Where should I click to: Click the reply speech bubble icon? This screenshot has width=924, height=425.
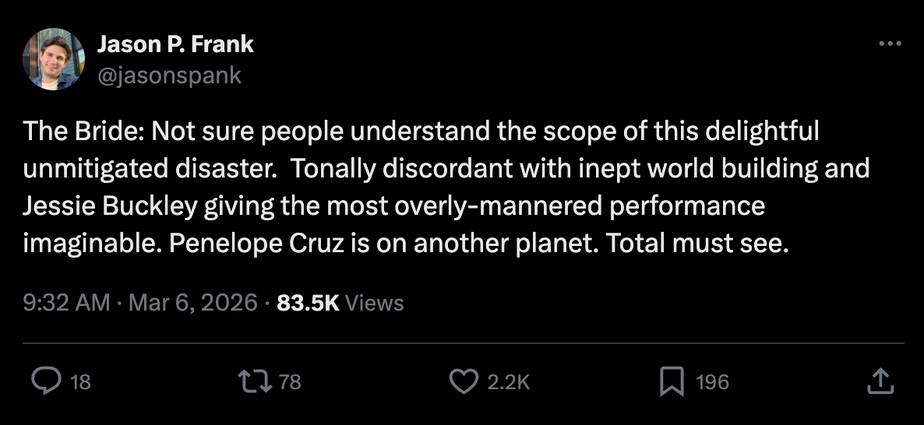click(x=46, y=381)
